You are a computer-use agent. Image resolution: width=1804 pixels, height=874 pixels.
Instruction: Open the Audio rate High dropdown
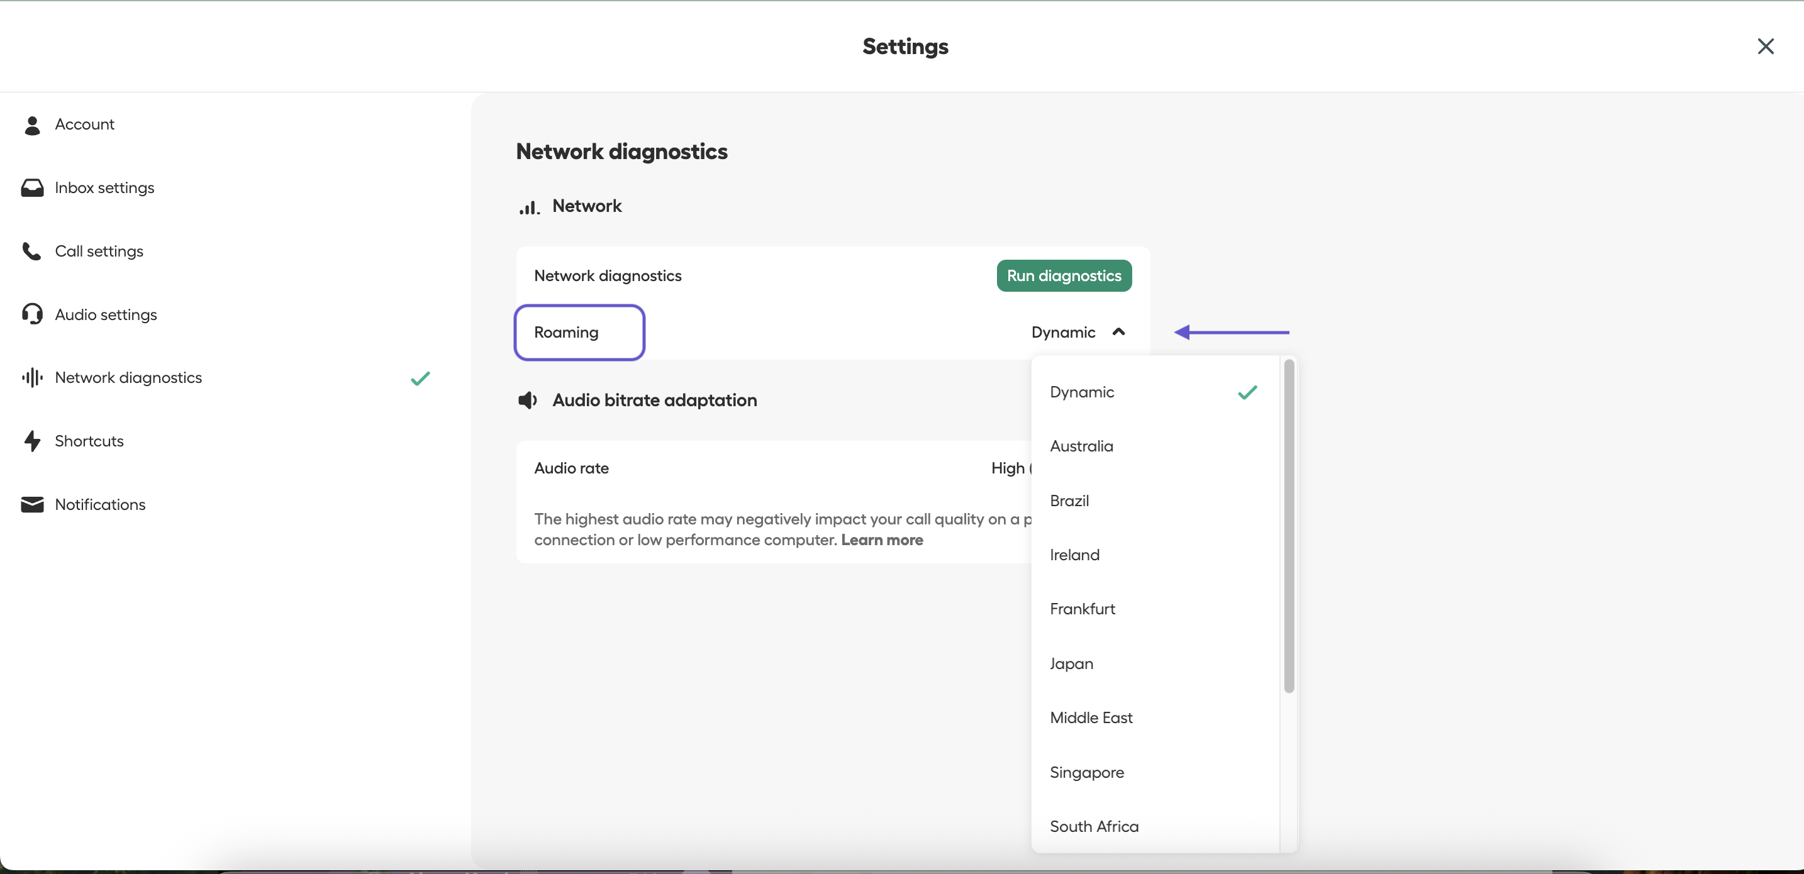[1011, 468]
